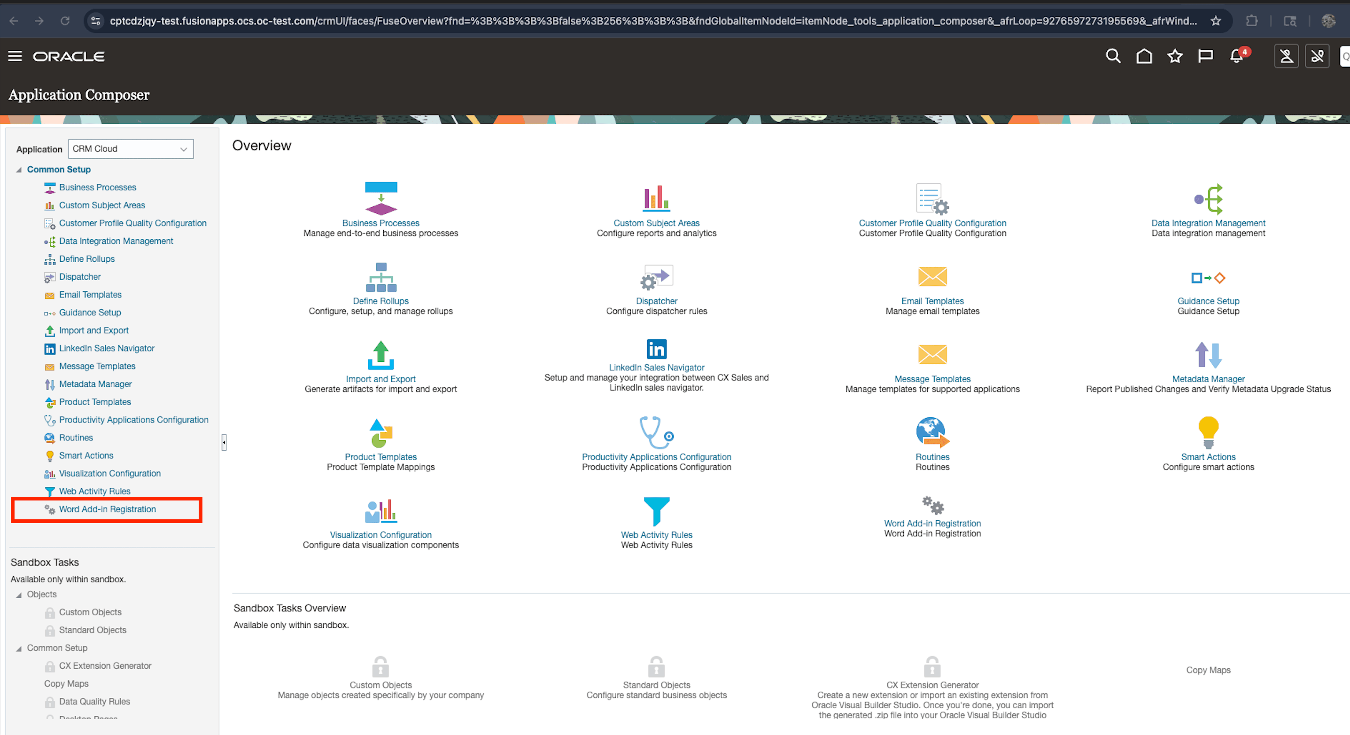Open Word Add-in Registration from sidebar
The image size is (1350, 735).
pyautogui.click(x=108, y=509)
